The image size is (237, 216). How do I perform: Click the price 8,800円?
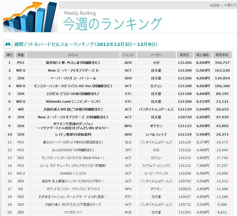pyautogui.click(x=203, y=63)
